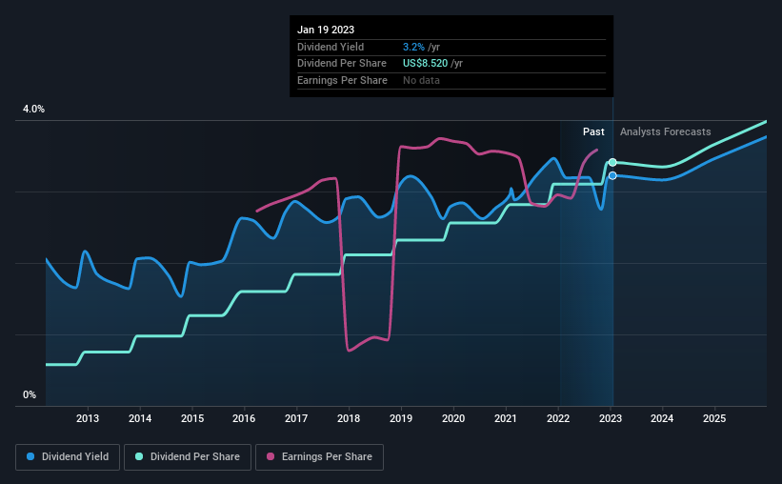The height and width of the screenshot is (484, 782).
Task: Click the 0% y-axis label
Action: click(x=30, y=394)
